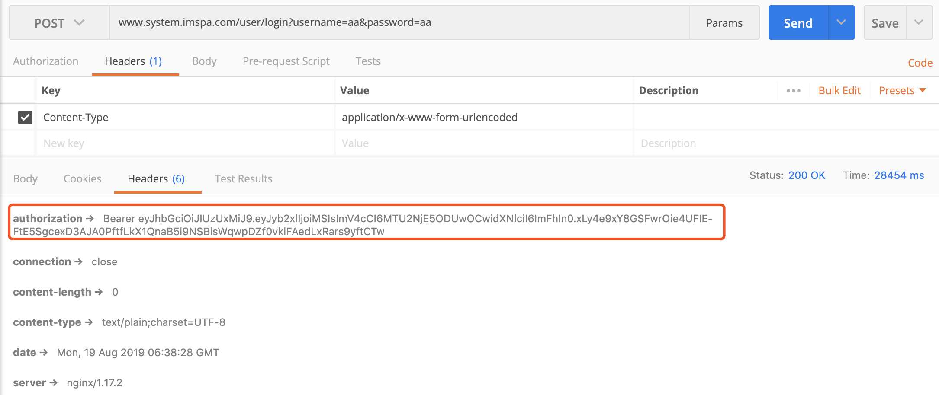Click the 200 OK status value
The height and width of the screenshot is (395, 939).
pos(807,175)
